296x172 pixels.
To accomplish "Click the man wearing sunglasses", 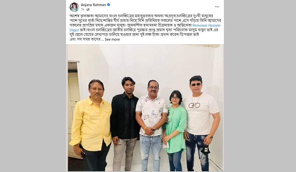I will [201, 123].
